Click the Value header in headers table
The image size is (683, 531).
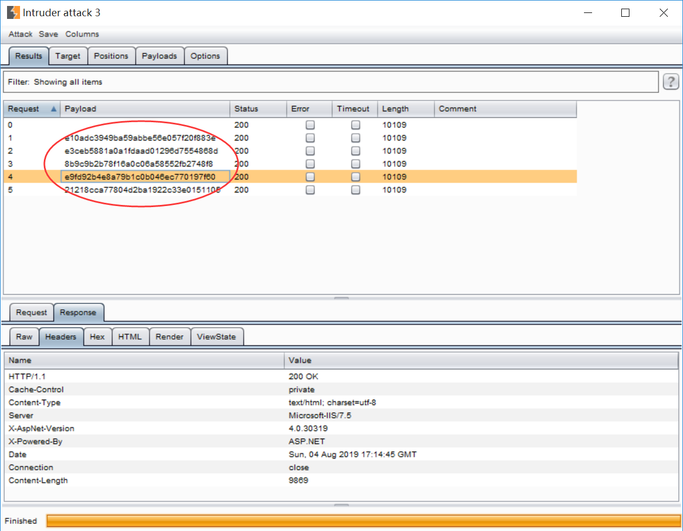pos(481,360)
